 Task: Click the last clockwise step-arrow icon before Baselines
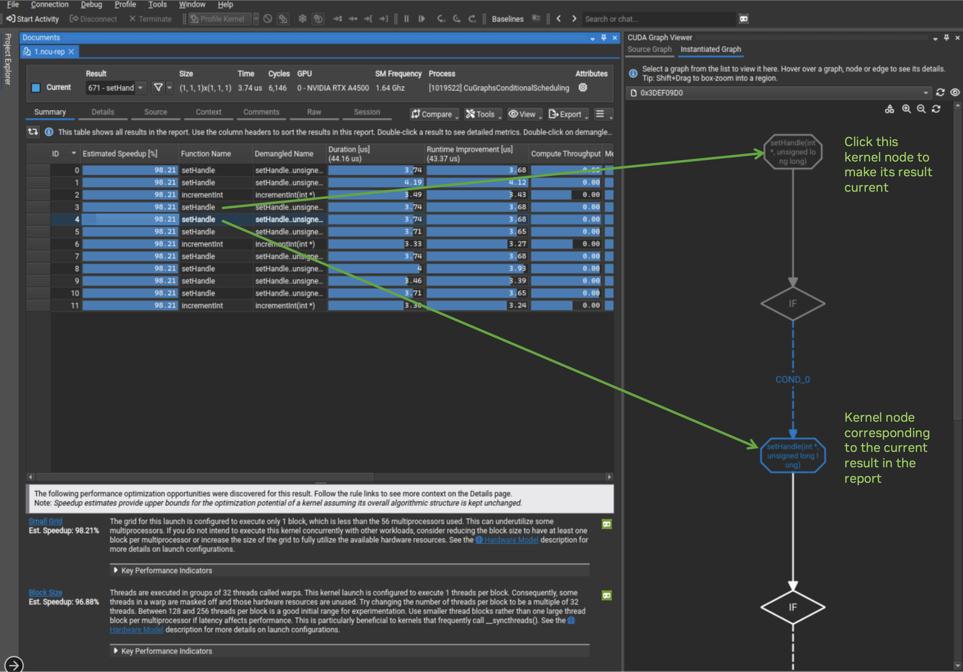point(472,19)
